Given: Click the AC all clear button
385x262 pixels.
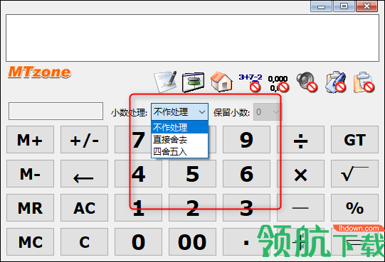Looking at the screenshot, I should [84, 208].
